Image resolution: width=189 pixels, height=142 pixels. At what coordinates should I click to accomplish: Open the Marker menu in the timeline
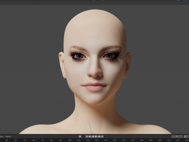coord(8,136)
